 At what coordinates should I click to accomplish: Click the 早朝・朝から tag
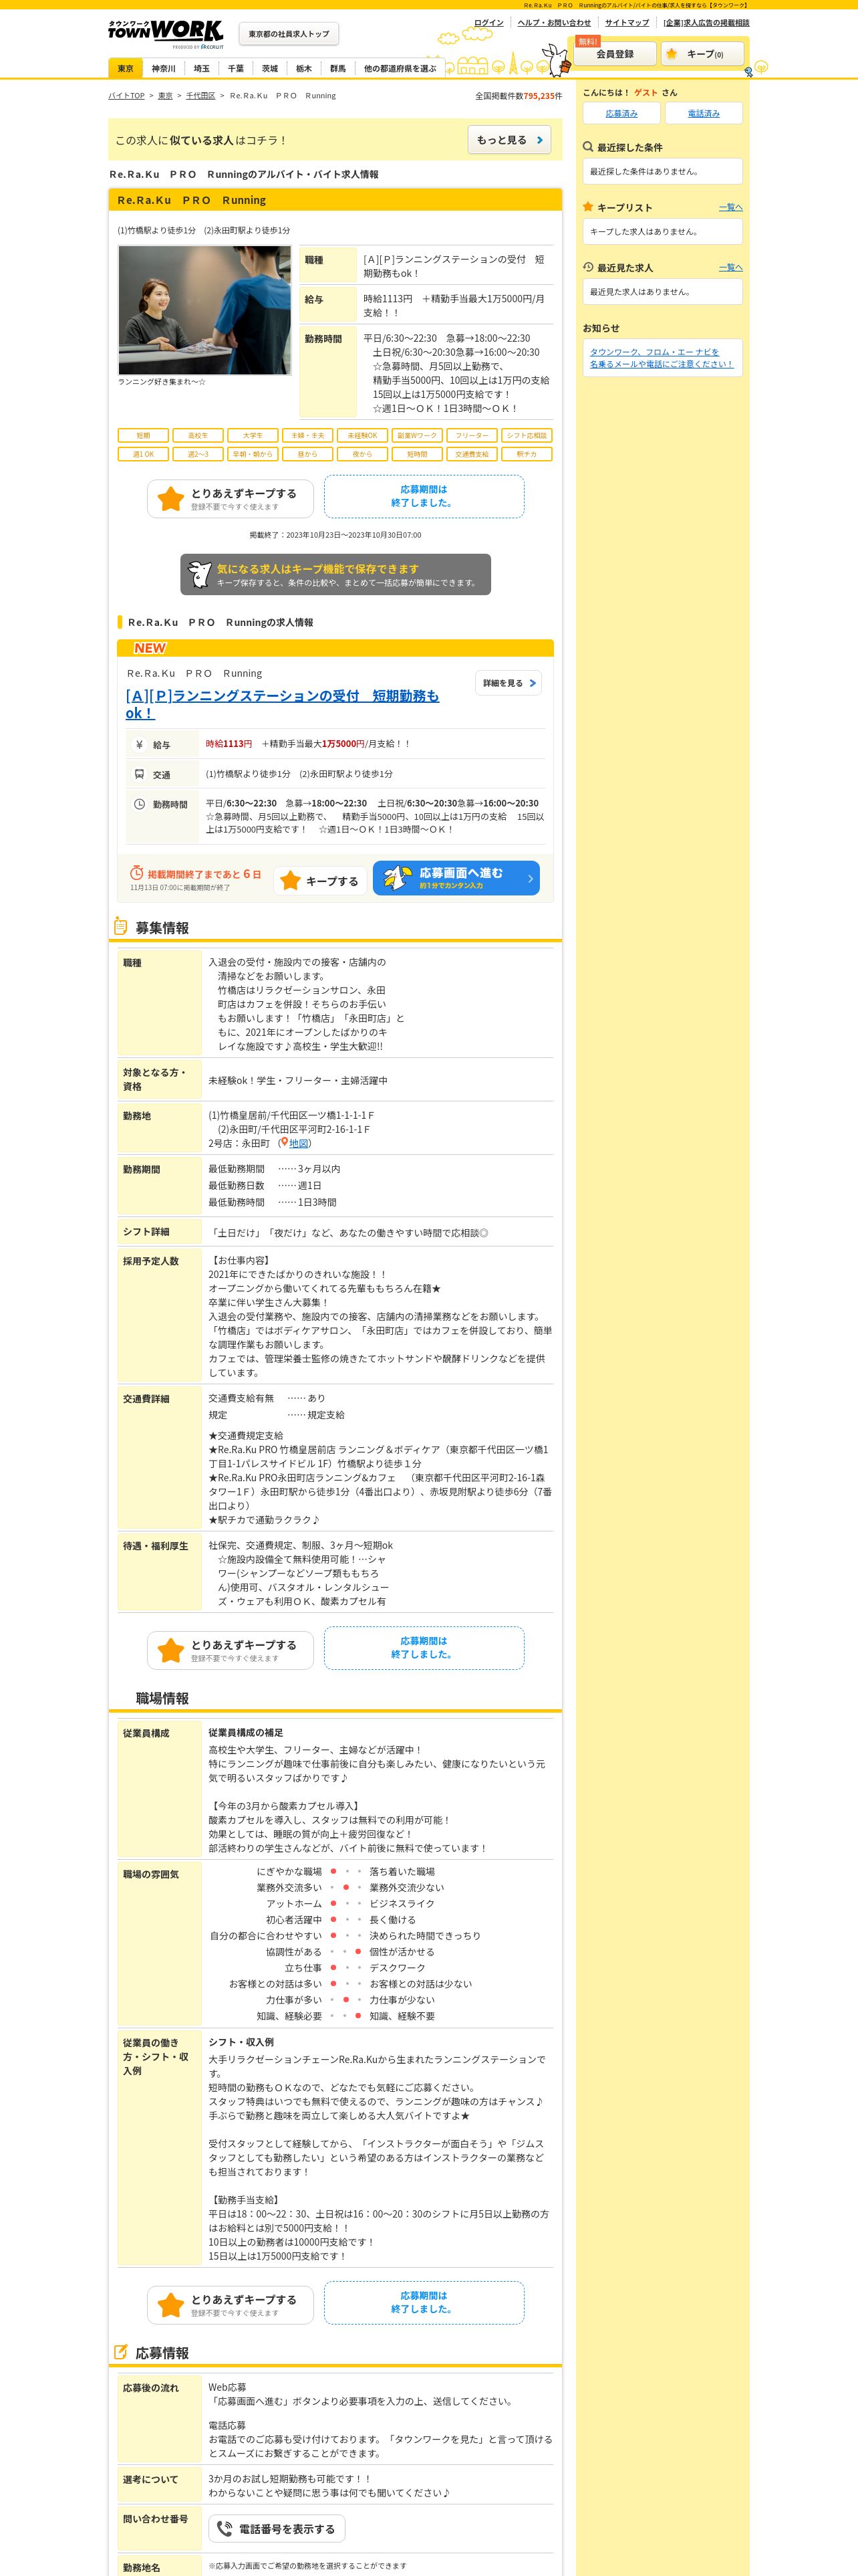click(253, 454)
